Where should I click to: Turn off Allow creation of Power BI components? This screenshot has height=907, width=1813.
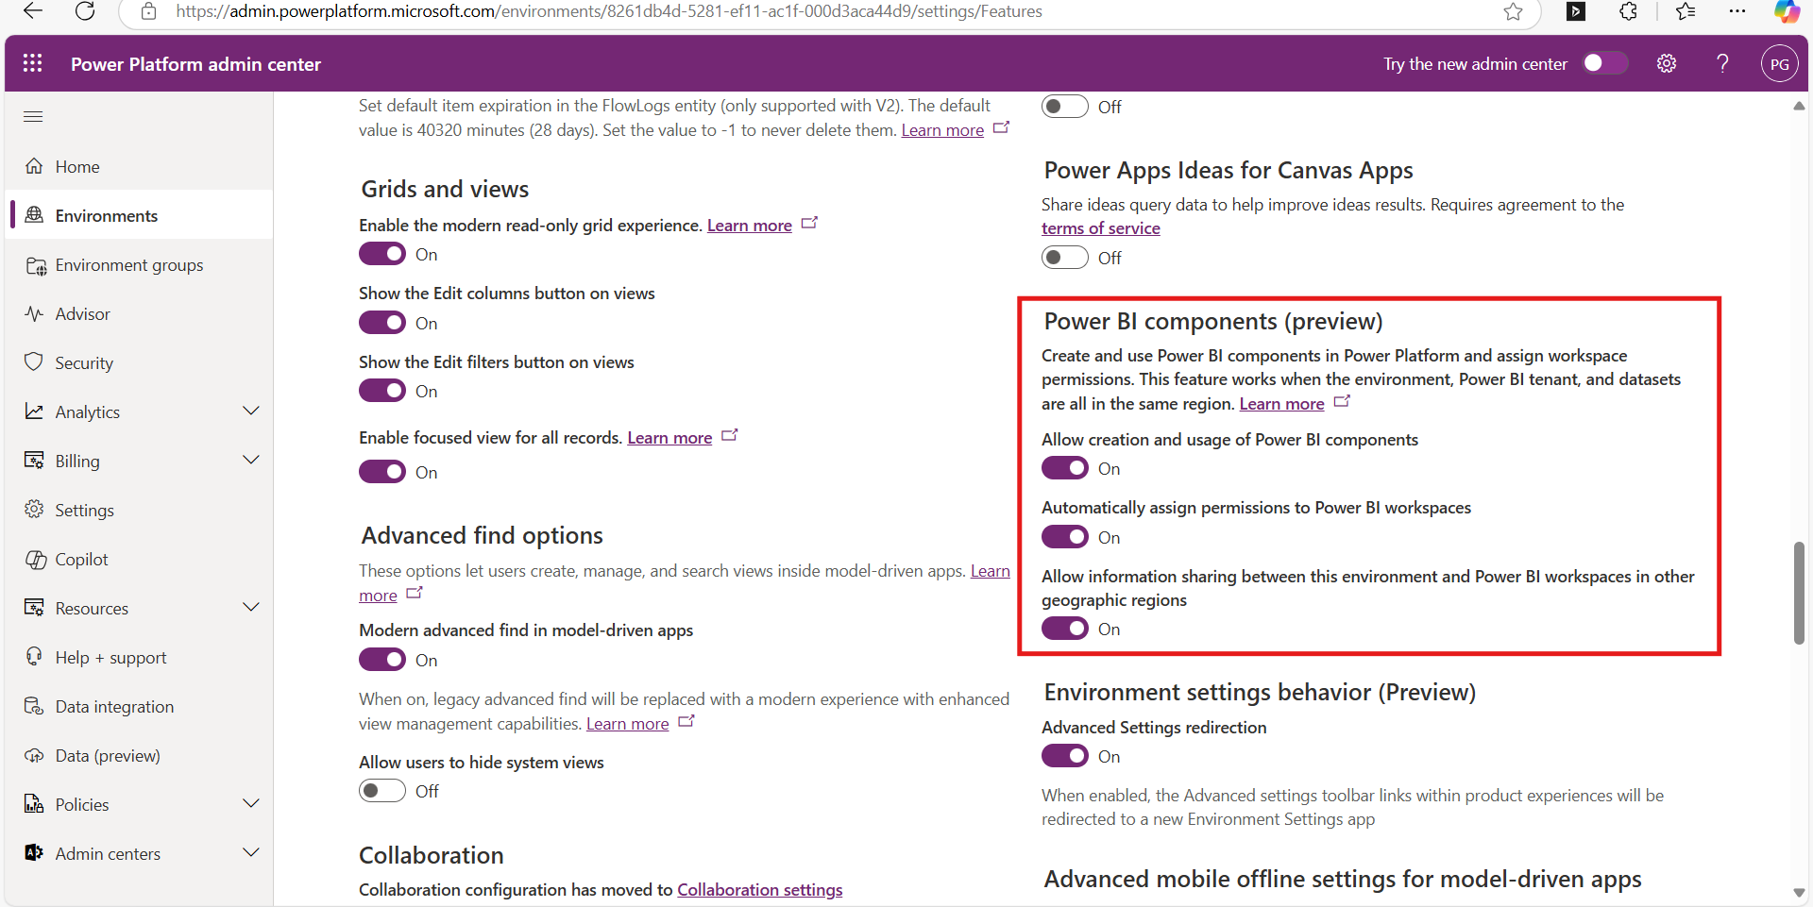coord(1064,468)
